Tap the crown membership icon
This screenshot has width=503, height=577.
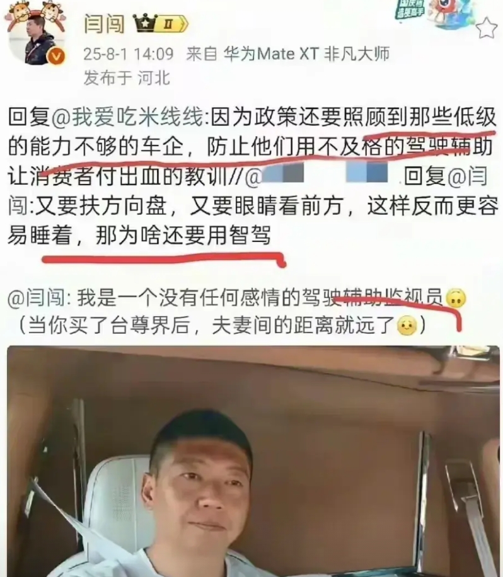146,23
